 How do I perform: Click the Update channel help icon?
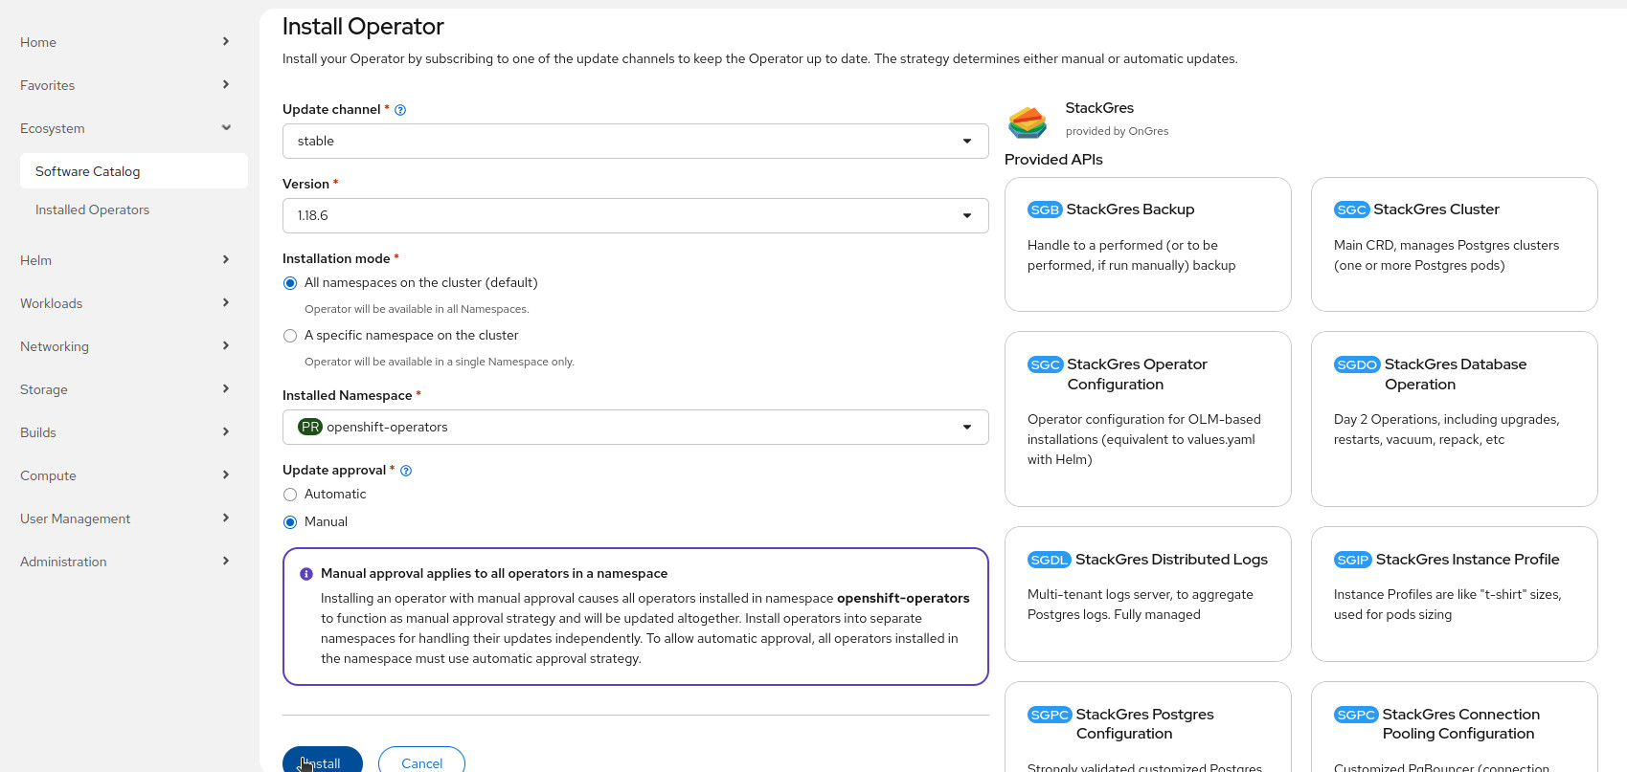click(x=400, y=110)
